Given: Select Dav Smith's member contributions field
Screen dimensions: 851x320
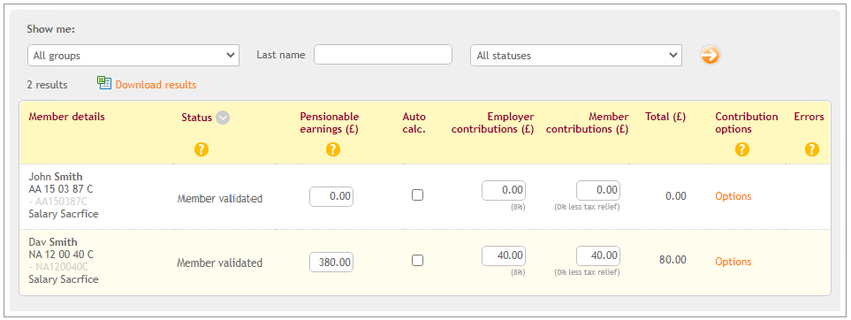Looking at the screenshot, I should click(x=598, y=255).
